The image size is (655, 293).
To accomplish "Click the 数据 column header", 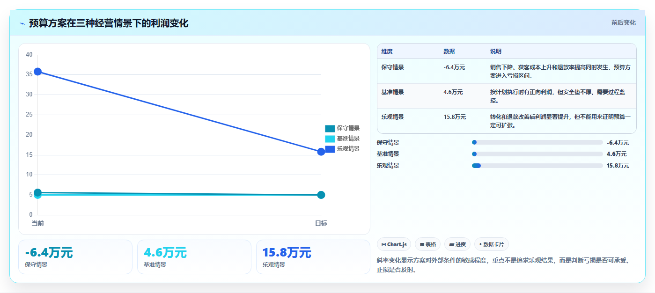I will [x=449, y=51].
